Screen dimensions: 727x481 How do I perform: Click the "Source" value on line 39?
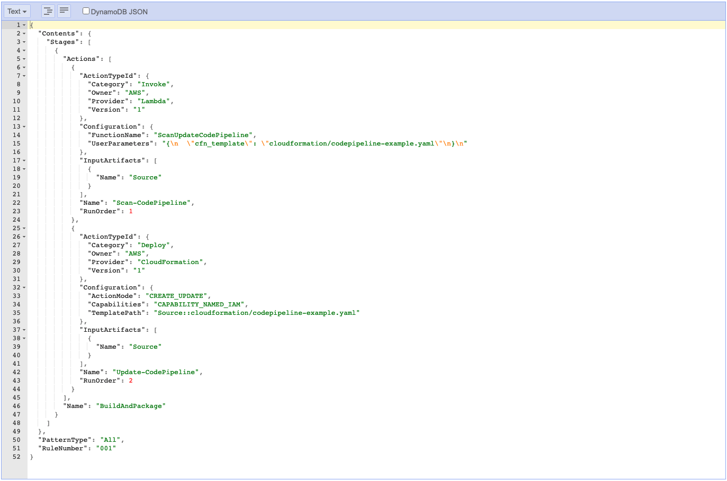[145, 347]
